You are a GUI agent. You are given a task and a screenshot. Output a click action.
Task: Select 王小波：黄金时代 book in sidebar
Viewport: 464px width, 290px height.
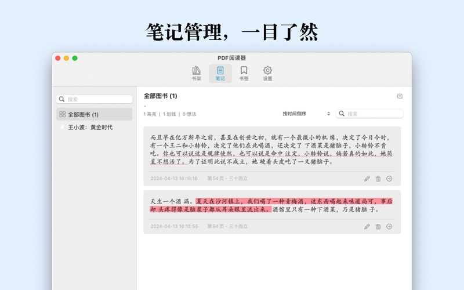[x=90, y=127]
